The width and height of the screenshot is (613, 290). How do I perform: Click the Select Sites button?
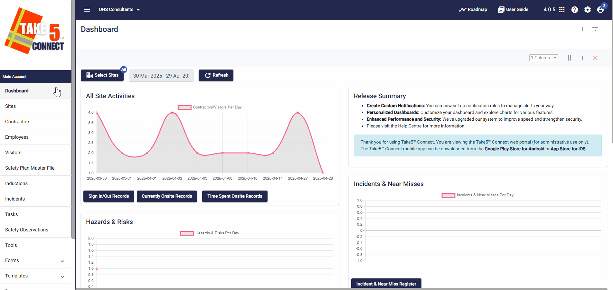tap(102, 75)
